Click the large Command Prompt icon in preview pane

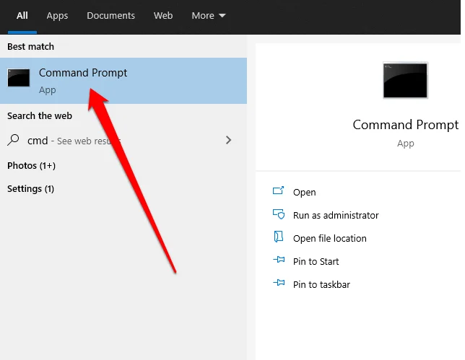click(x=405, y=80)
